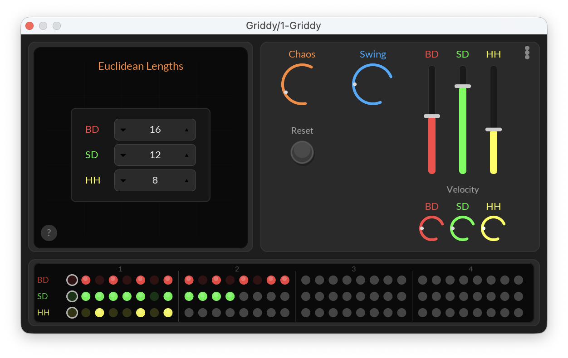Click the Euclidean Lengths panel title
568x358 pixels.
(141, 66)
